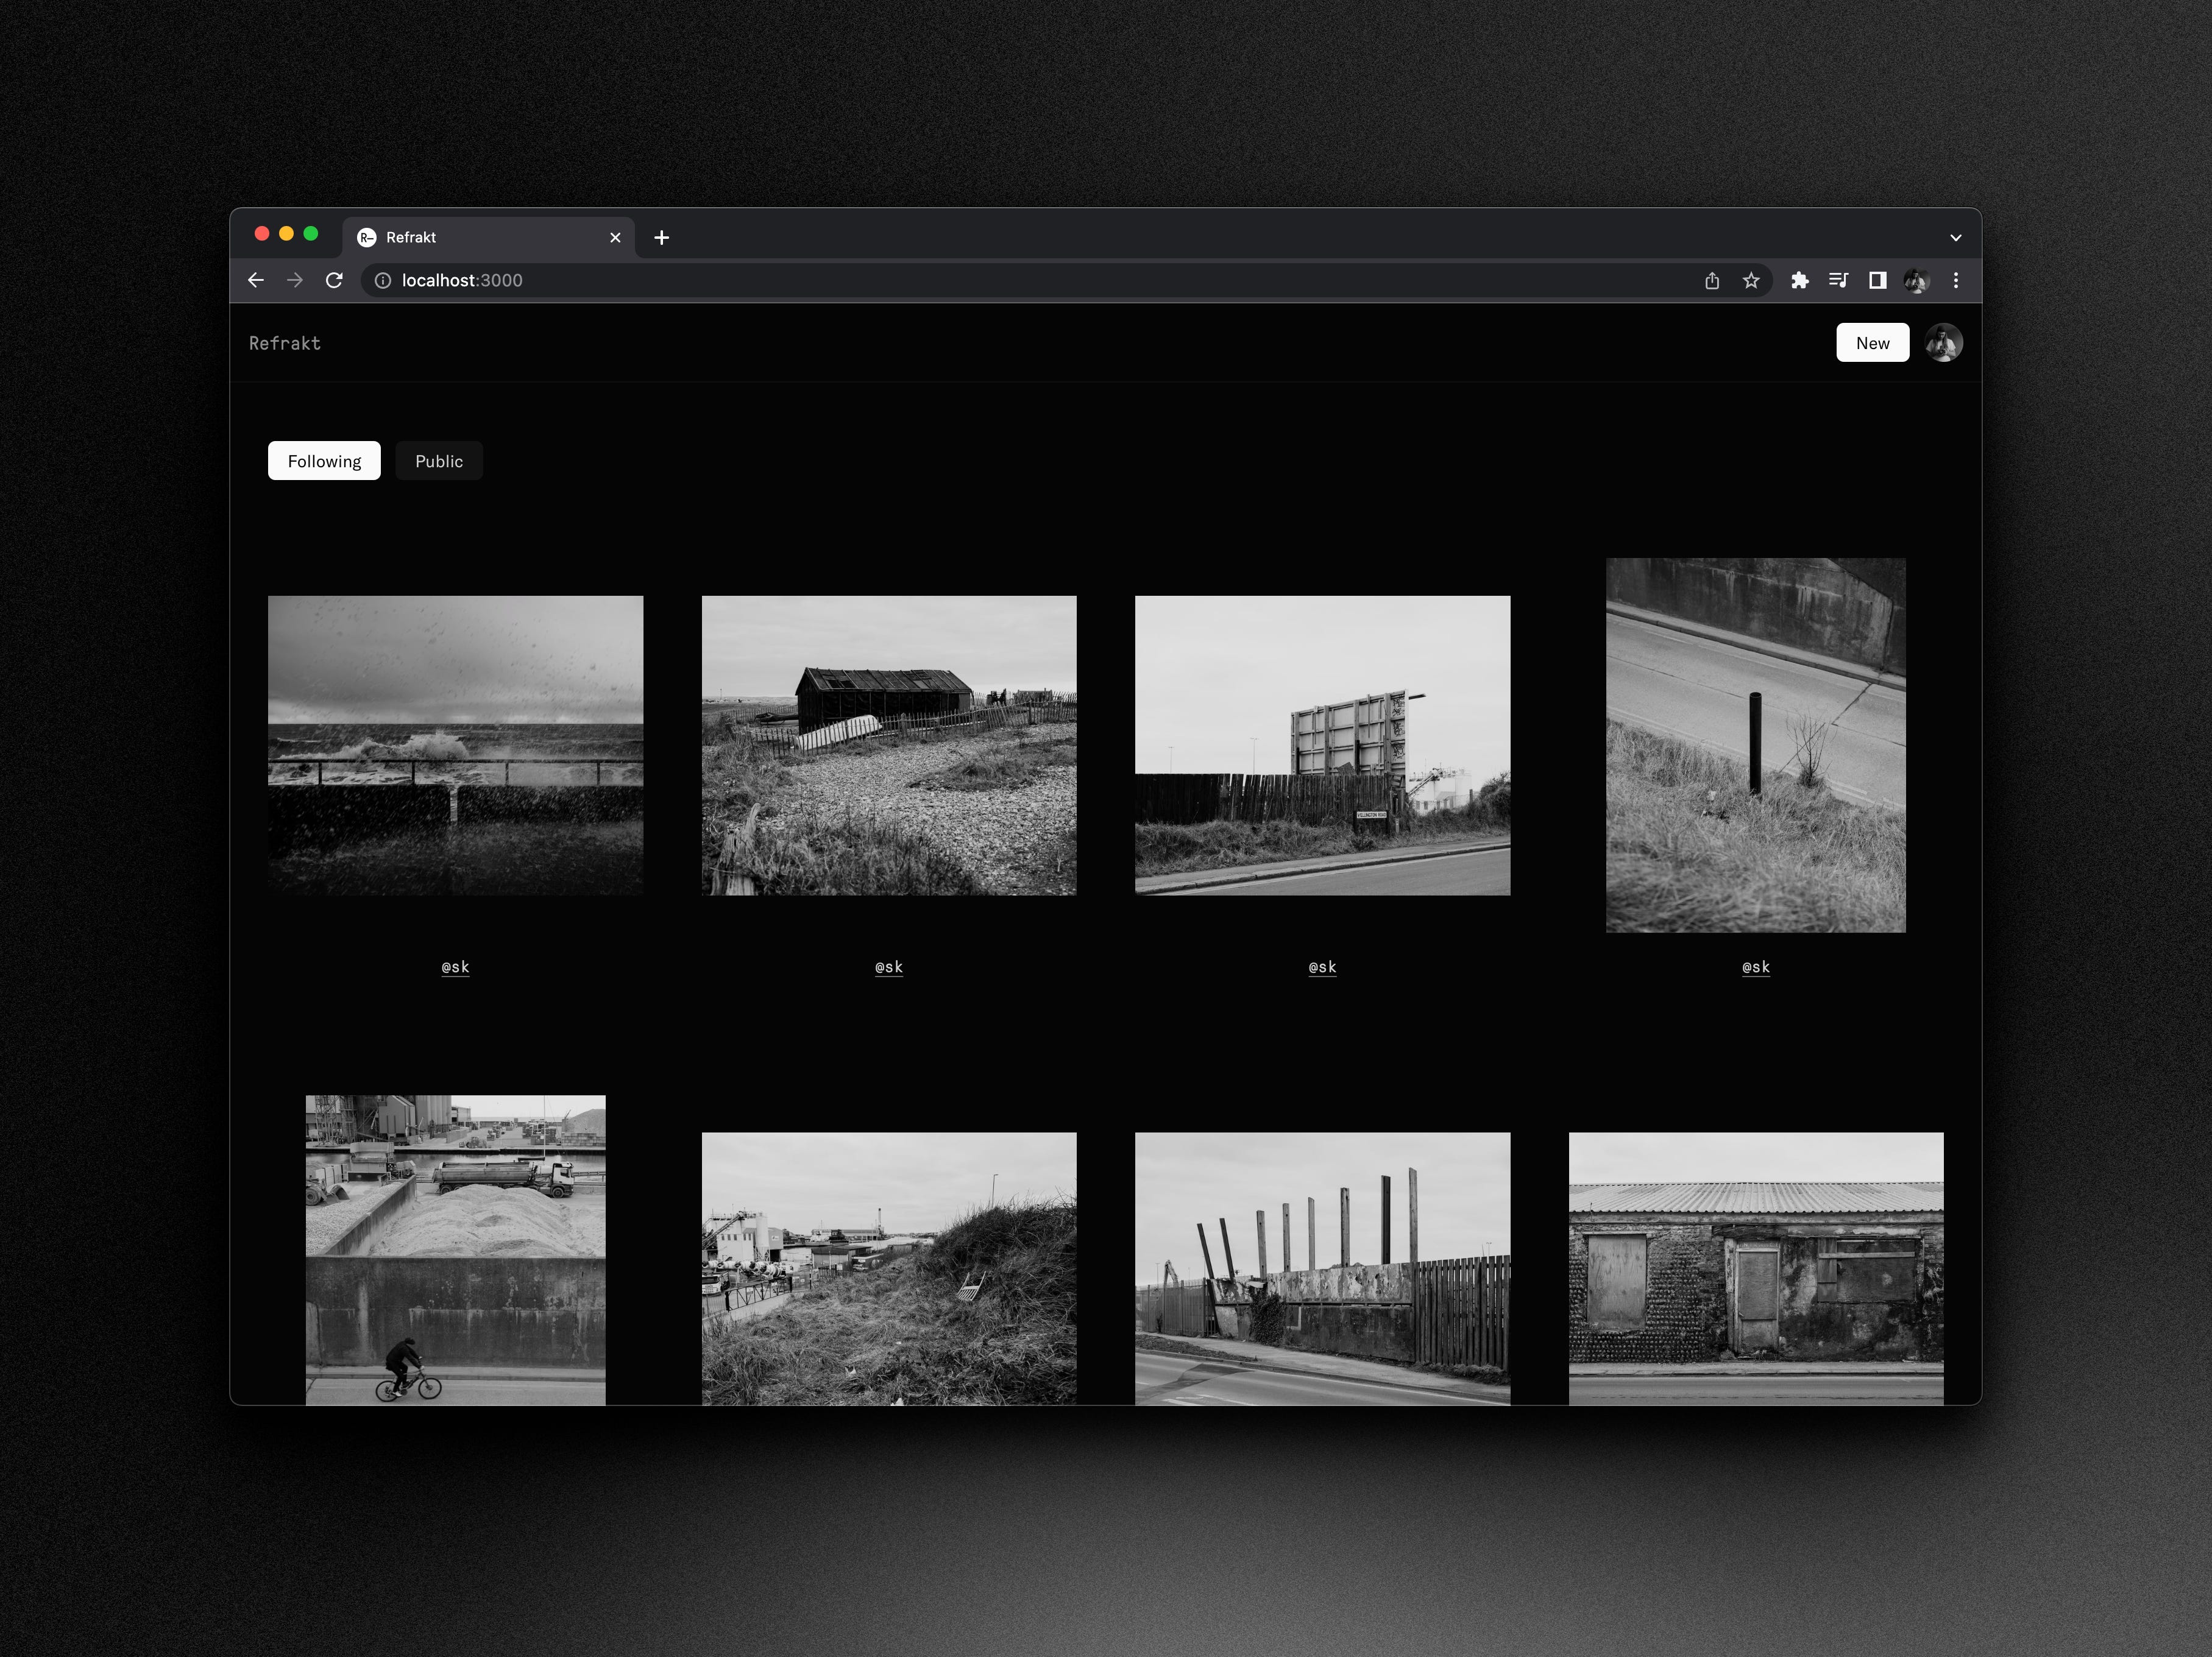The height and width of the screenshot is (1657, 2212).
Task: Open the @sk link under wave photo
Action: pyautogui.click(x=455, y=967)
